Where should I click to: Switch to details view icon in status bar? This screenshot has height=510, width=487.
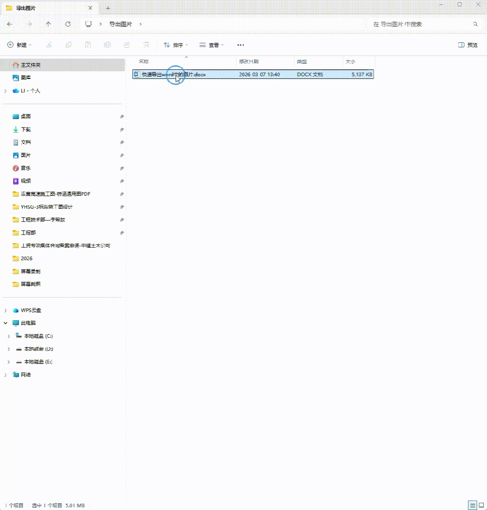473,505
